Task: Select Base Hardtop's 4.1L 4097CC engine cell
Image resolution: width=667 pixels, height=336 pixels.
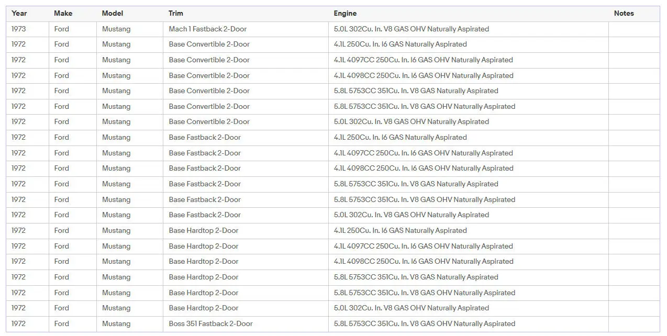Action: tap(468, 247)
